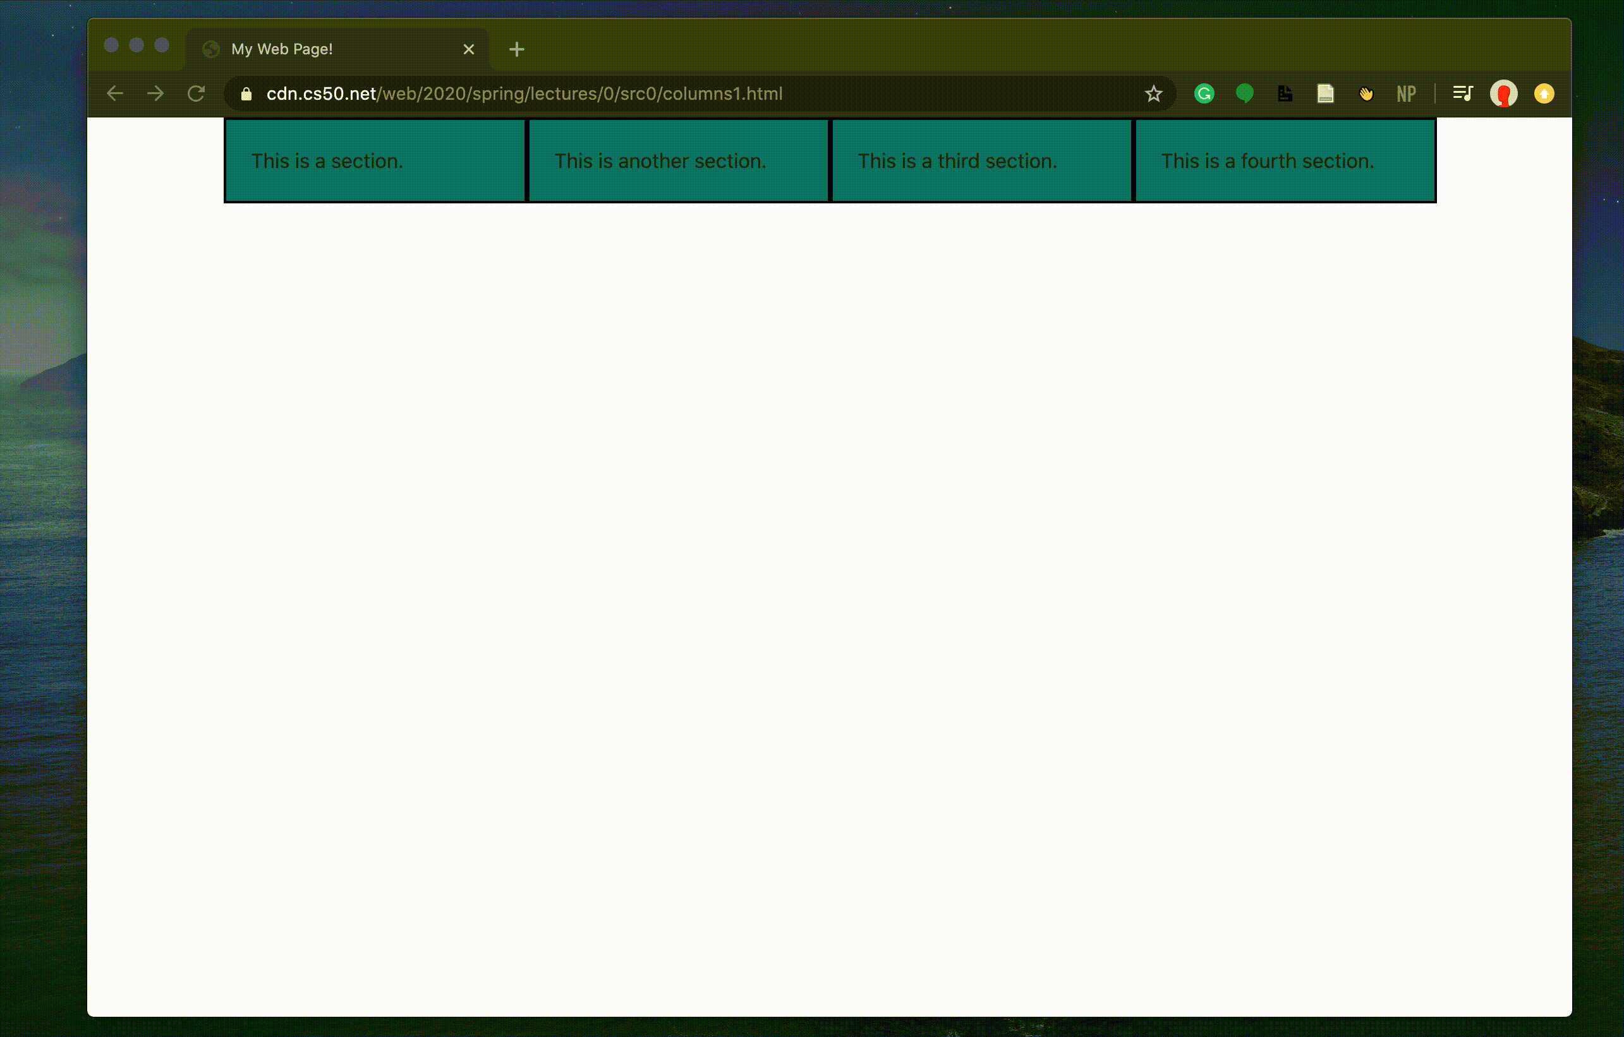Click the NP extension icon

click(x=1406, y=93)
